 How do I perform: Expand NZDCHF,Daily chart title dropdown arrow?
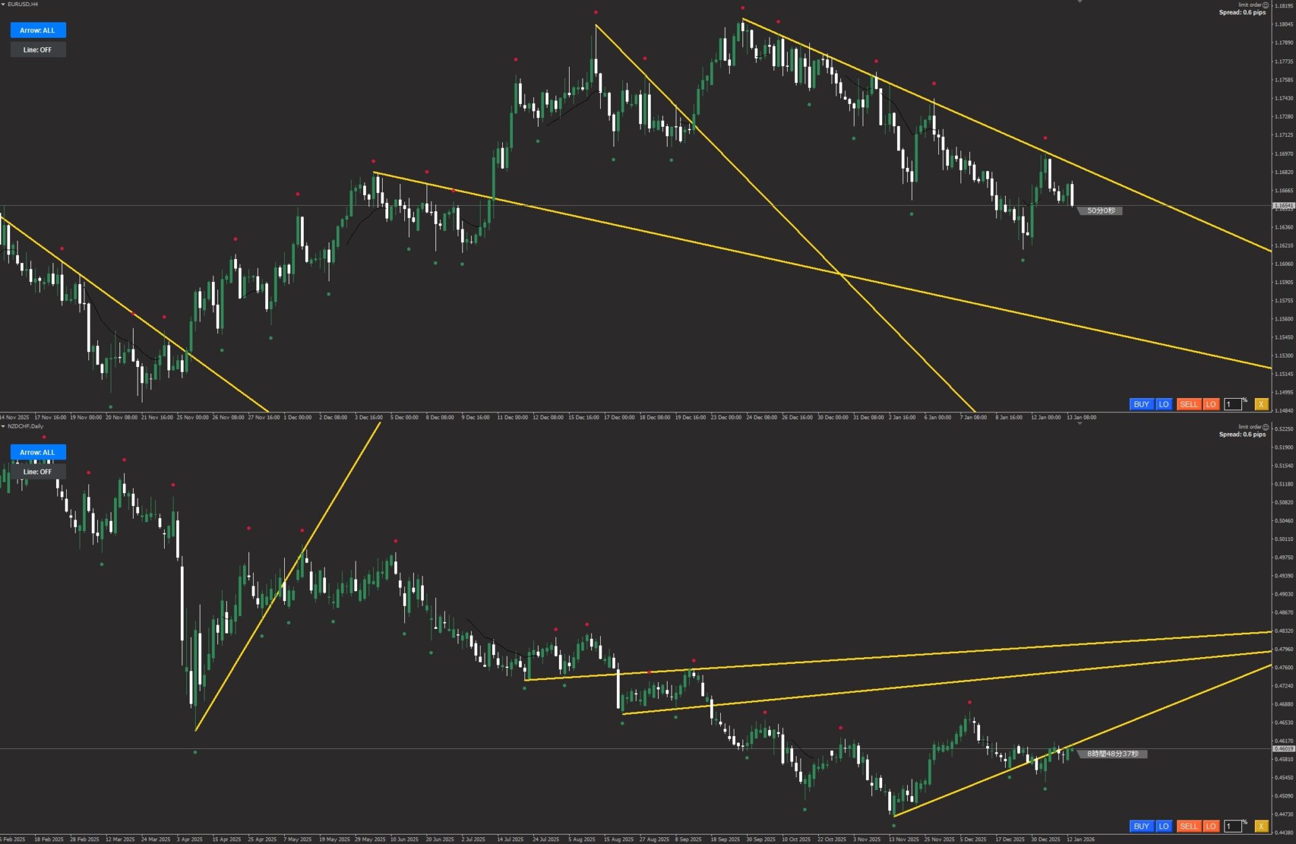pos(3,426)
